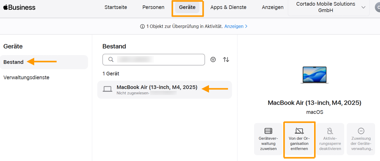Screen dimensions: 380x161
Task: Open Apps & Dienste tab
Action: click(x=228, y=7)
